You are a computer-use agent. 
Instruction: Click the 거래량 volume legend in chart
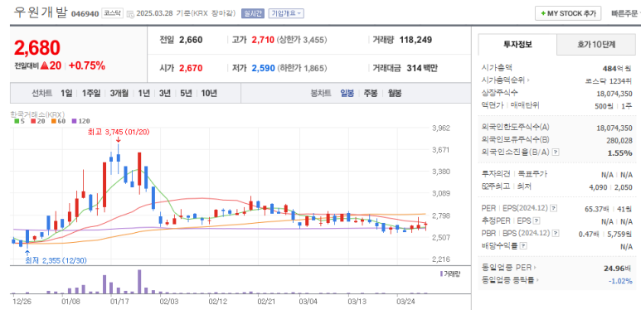(450, 274)
